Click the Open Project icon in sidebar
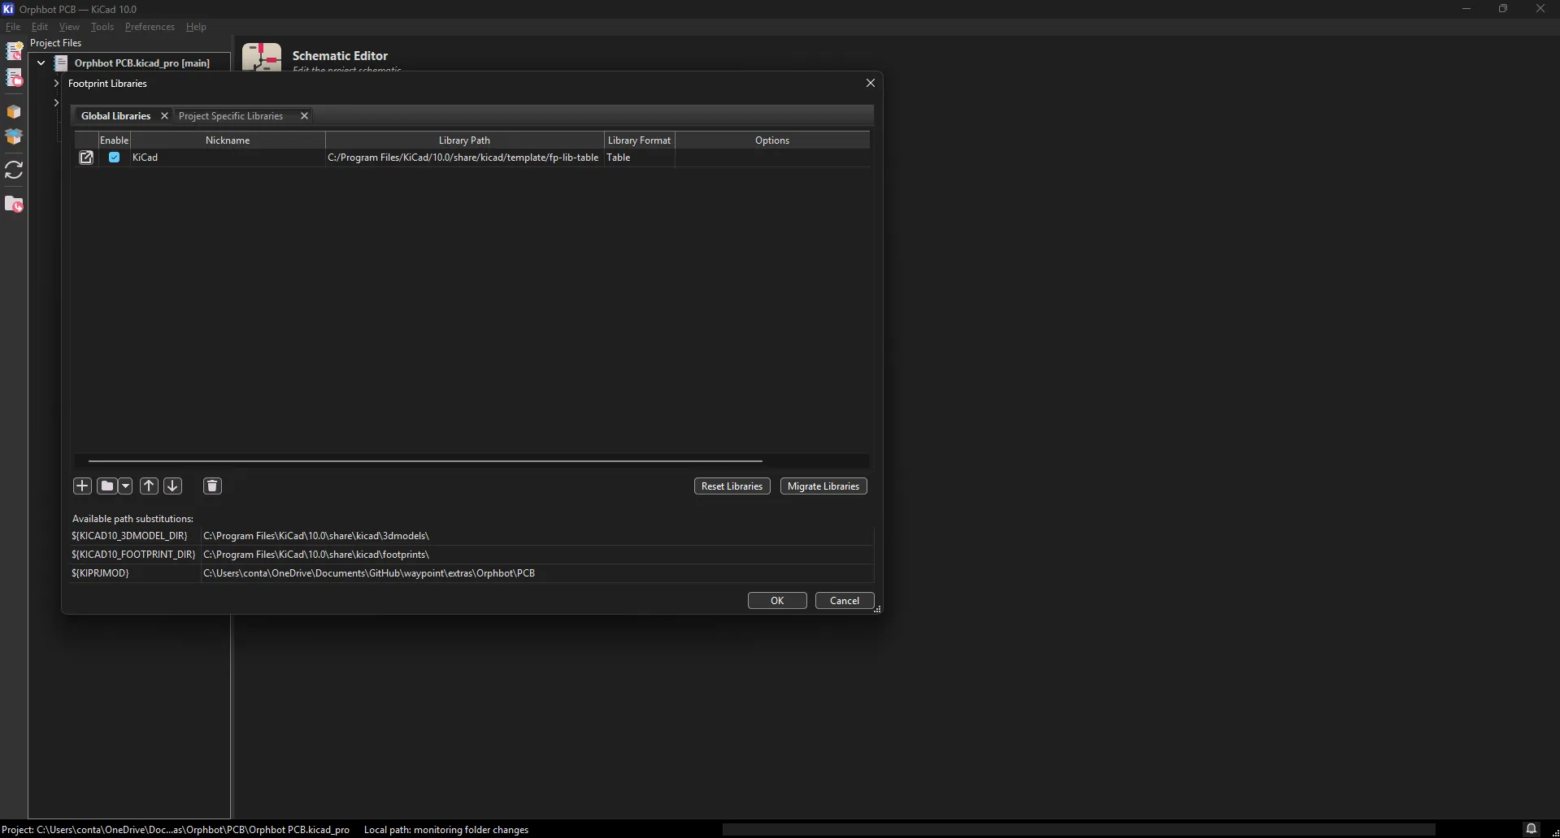 pyautogui.click(x=14, y=78)
